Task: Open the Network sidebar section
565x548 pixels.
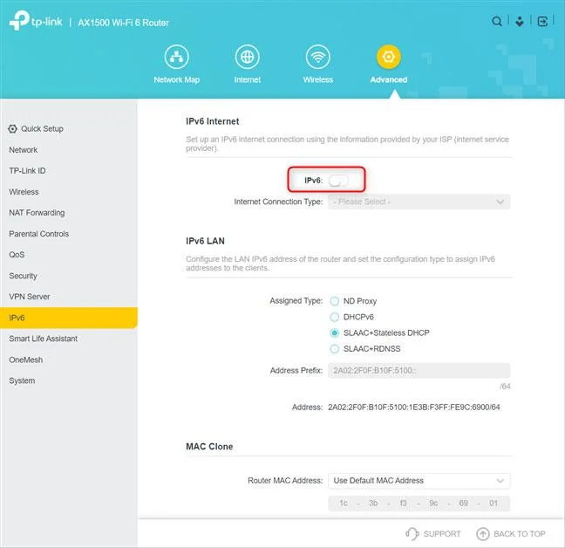Action: coord(23,149)
